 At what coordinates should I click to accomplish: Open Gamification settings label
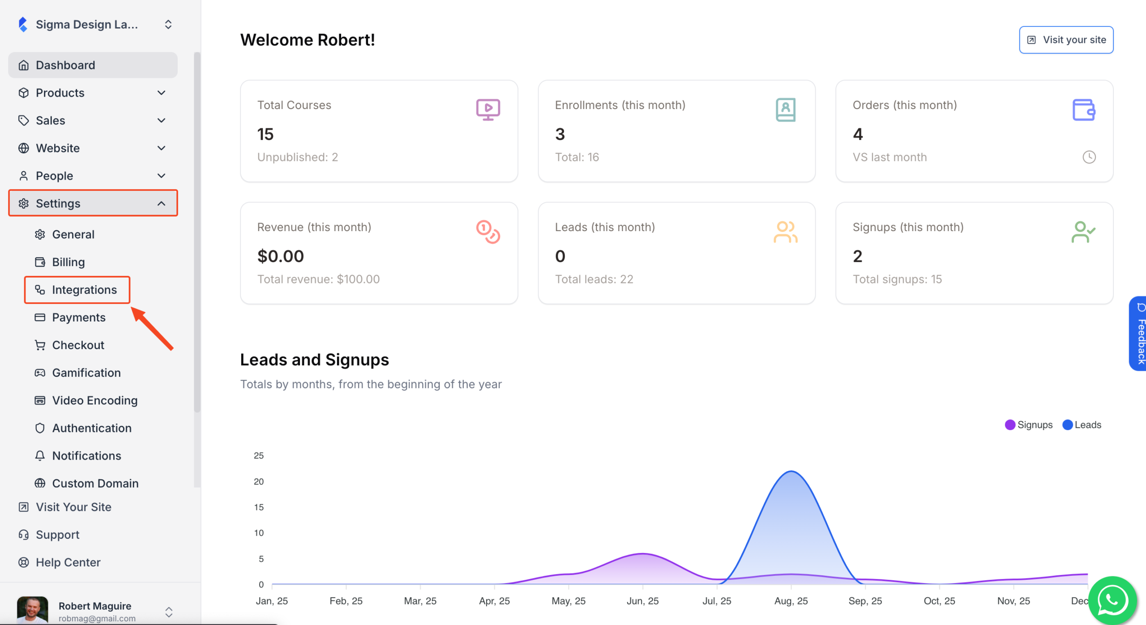(86, 373)
